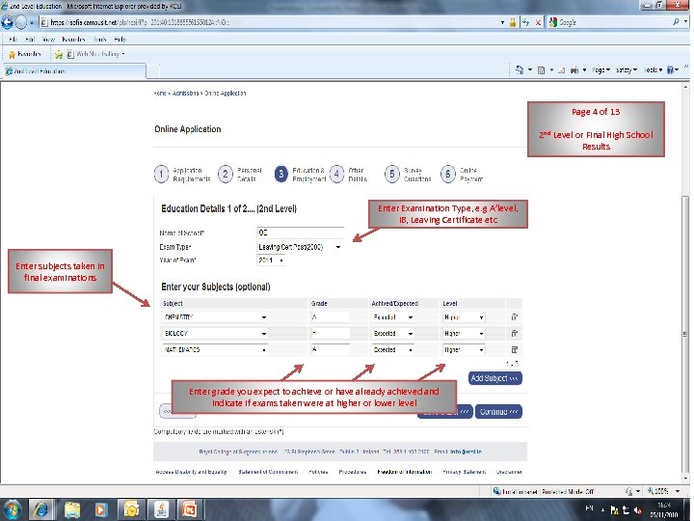Click the Help question mark icon
Screen dimensions: 694x521
tap(670, 70)
